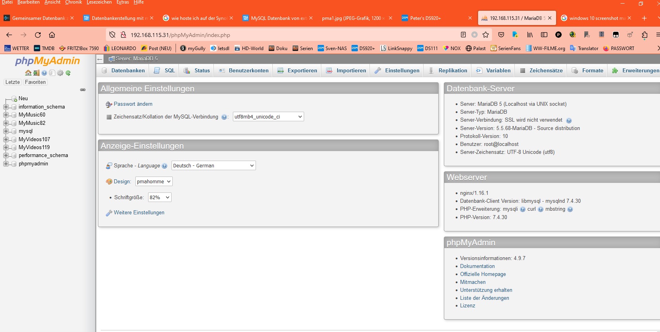Open the Exportieren tab
The image size is (660, 332).
[297, 70]
